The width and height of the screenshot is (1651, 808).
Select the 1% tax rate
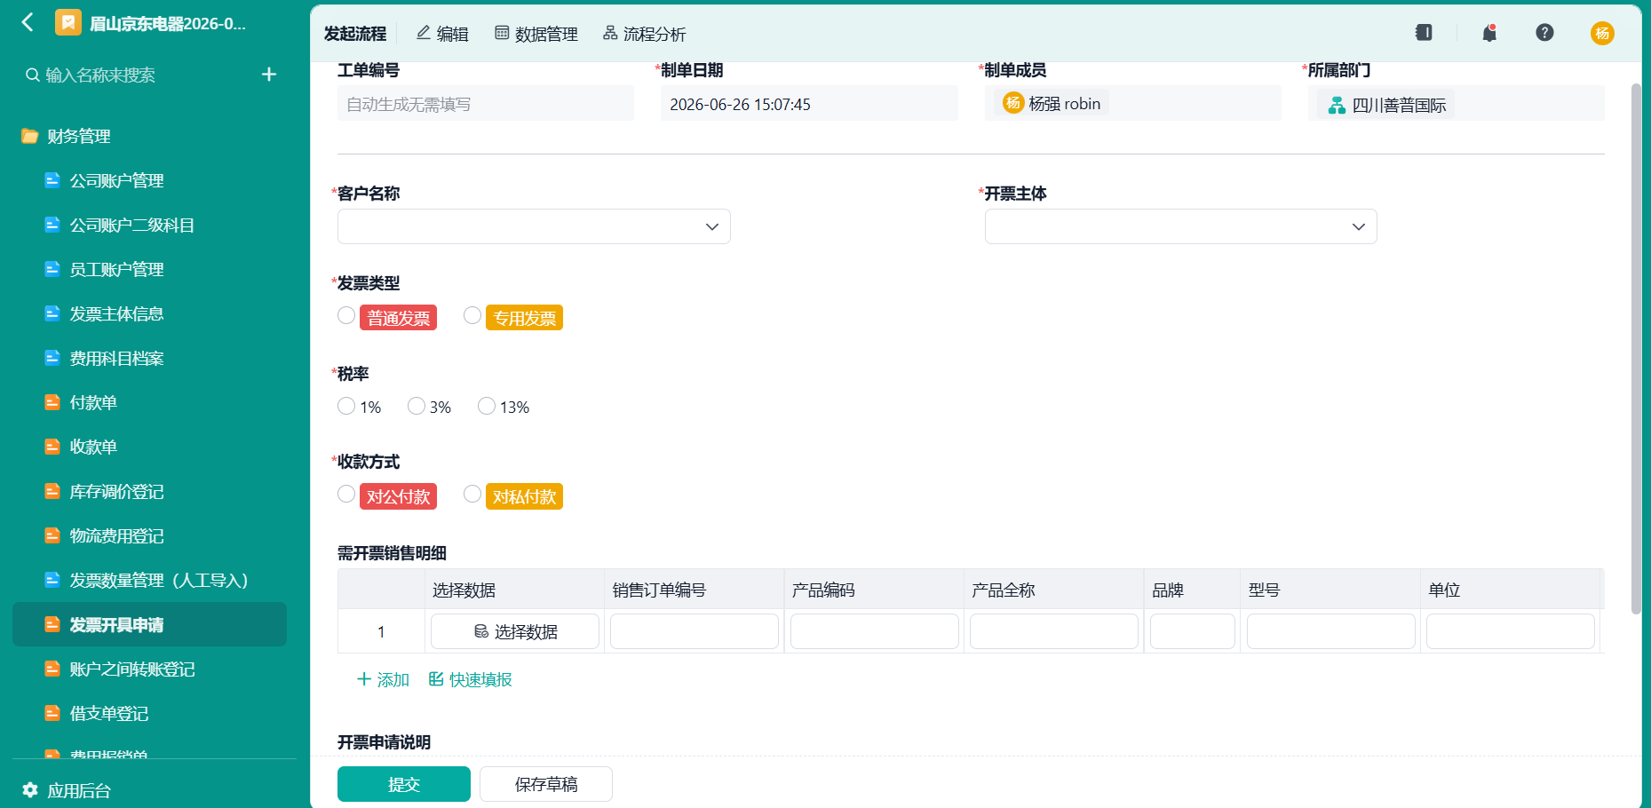click(346, 406)
